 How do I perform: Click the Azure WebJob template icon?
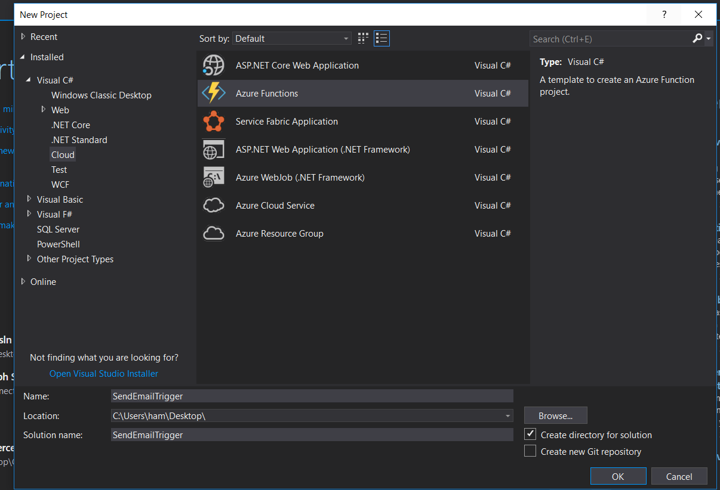click(x=213, y=178)
